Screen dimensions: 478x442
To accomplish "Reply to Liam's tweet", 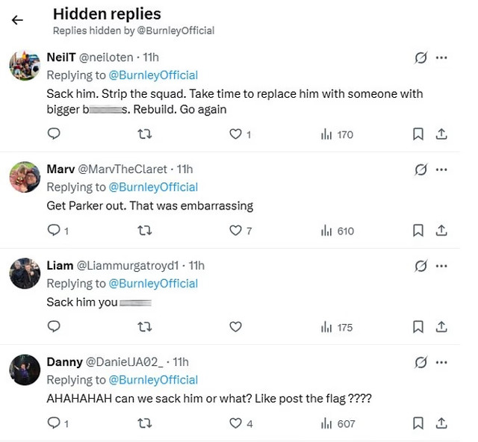I will 54,327.
